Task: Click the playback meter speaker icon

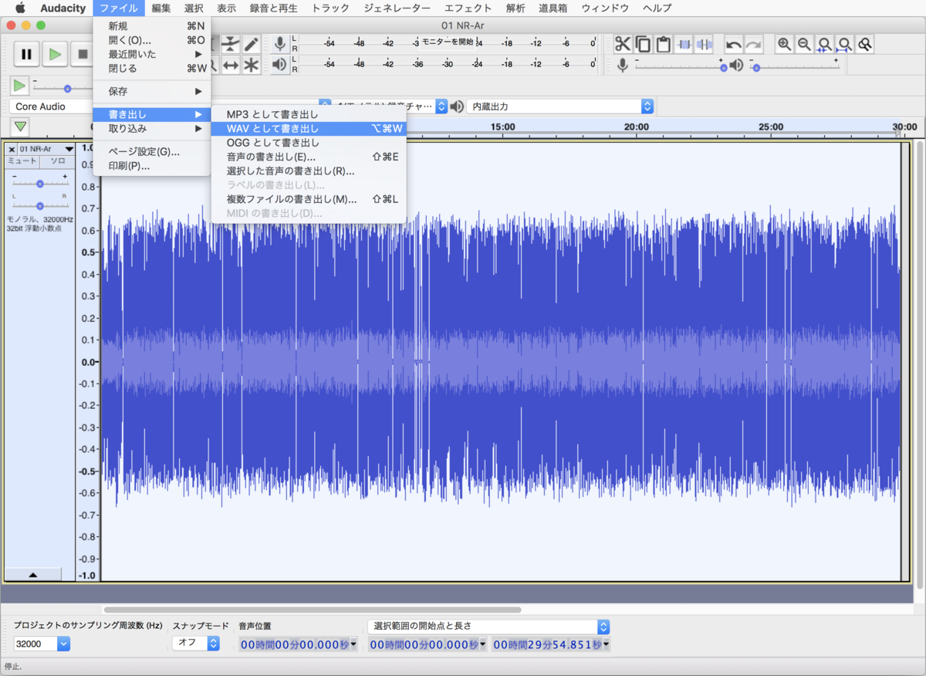Action: pos(280,65)
